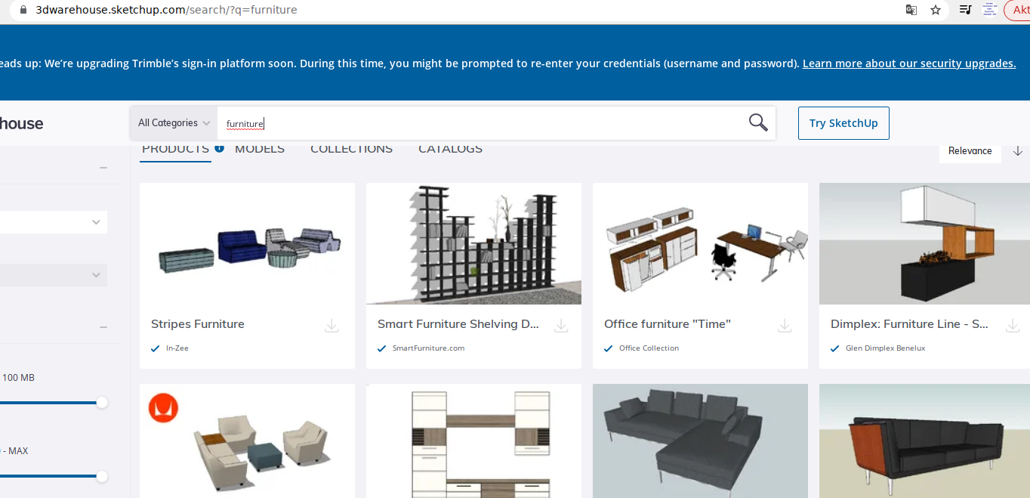This screenshot has width=1030, height=498.
Task: Click the browser address bar URL
Action: click(x=166, y=10)
